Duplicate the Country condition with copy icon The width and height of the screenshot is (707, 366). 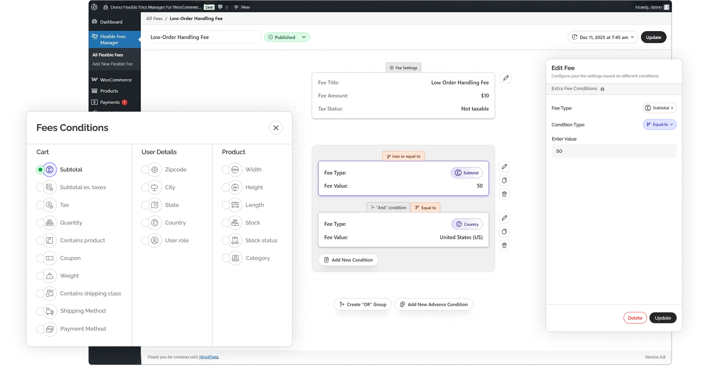[x=504, y=231]
